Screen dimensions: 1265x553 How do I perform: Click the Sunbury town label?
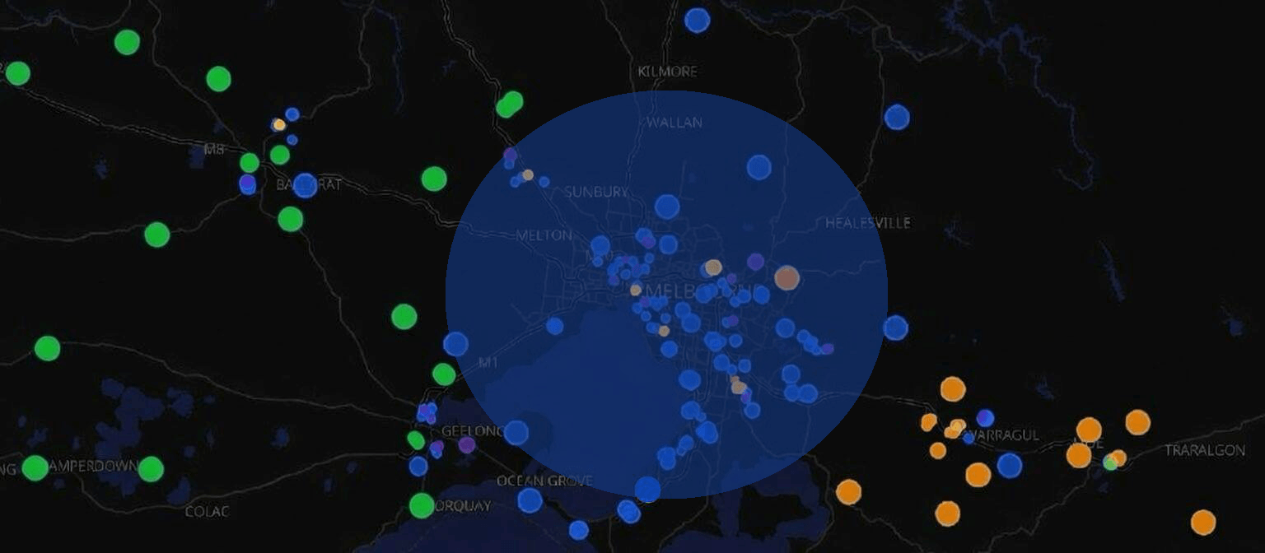click(x=595, y=192)
